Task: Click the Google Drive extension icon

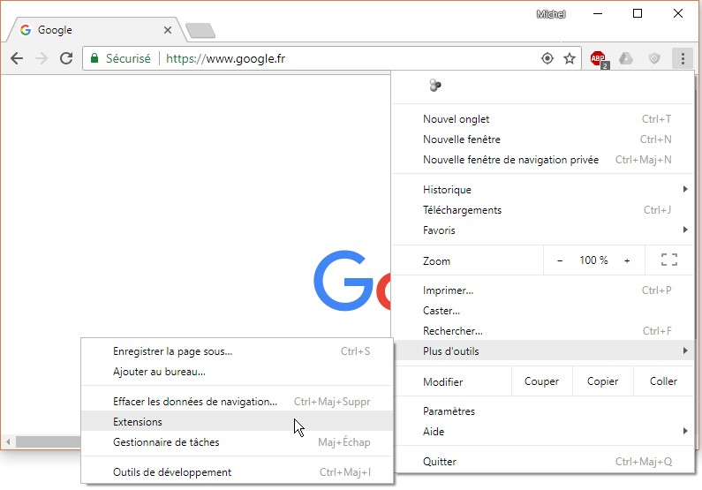Action: pyautogui.click(x=626, y=59)
